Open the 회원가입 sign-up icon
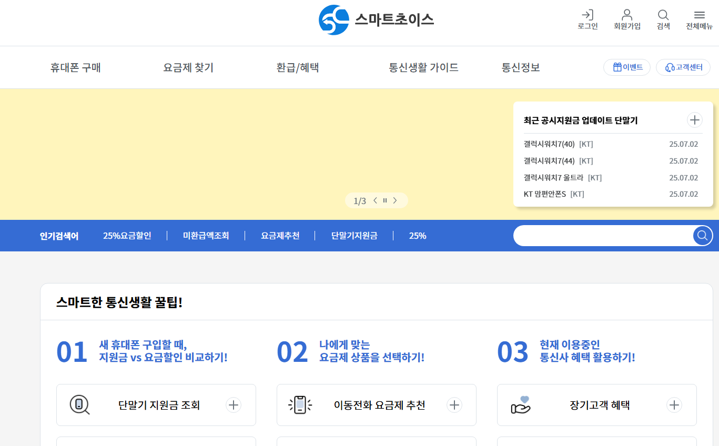This screenshot has height=446, width=719. click(x=627, y=20)
